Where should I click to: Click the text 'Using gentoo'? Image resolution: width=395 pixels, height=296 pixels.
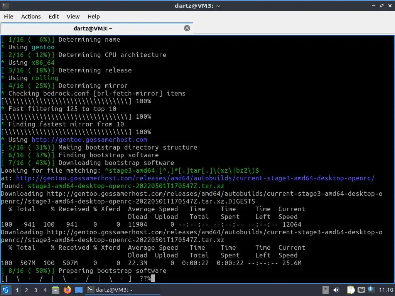click(32, 47)
